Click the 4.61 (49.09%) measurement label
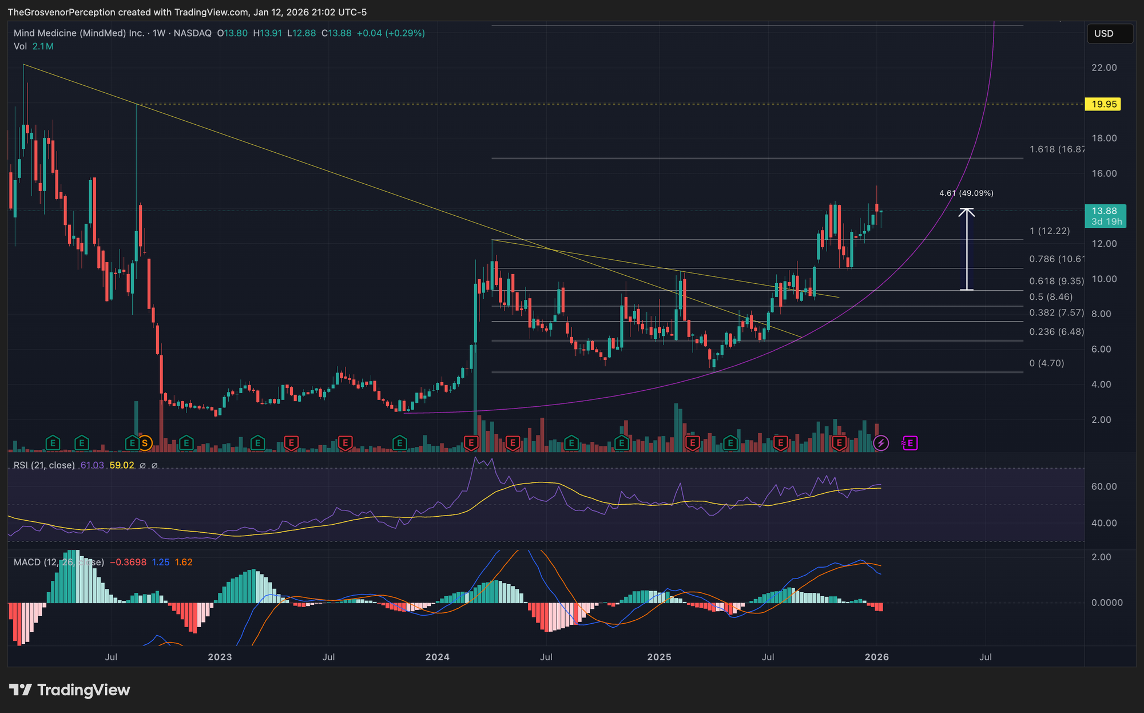The image size is (1144, 713). pos(966,193)
